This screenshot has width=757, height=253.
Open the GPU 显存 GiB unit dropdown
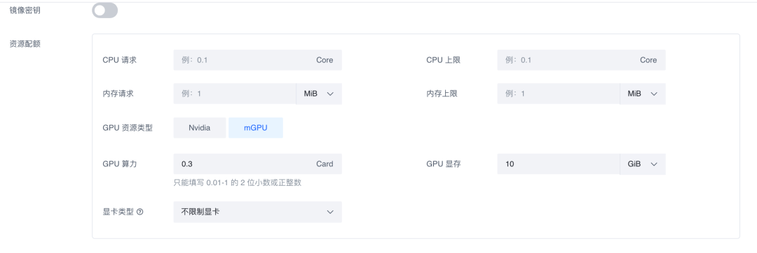(643, 164)
